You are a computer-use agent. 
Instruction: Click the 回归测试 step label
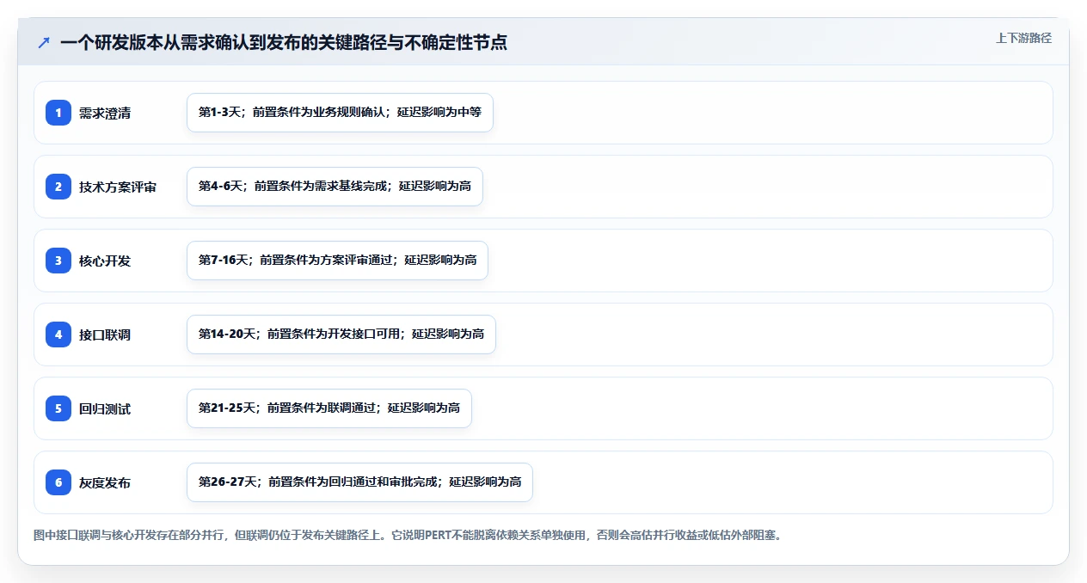(105, 408)
